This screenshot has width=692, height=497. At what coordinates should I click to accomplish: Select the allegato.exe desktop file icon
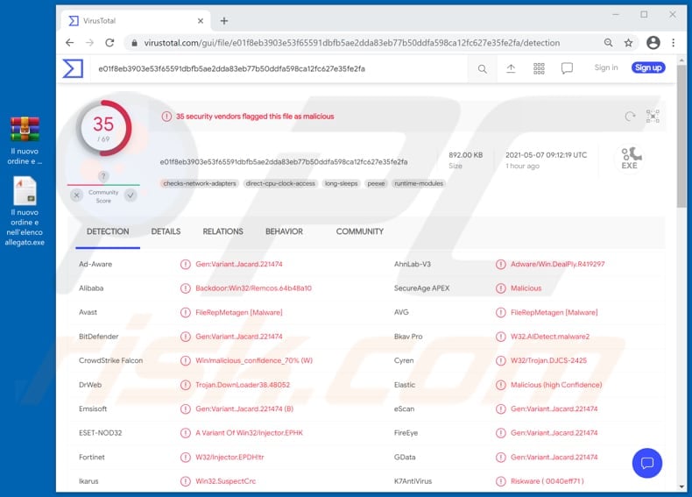25,191
